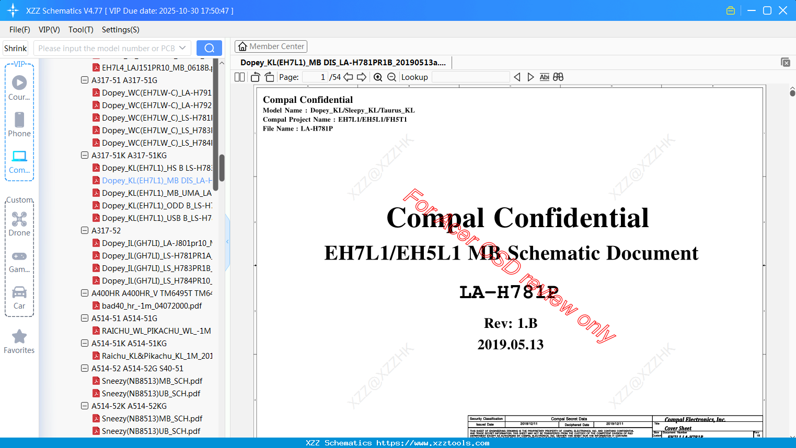Select the Phone category icon
Image resolution: width=796 pixels, height=448 pixels.
(19, 124)
